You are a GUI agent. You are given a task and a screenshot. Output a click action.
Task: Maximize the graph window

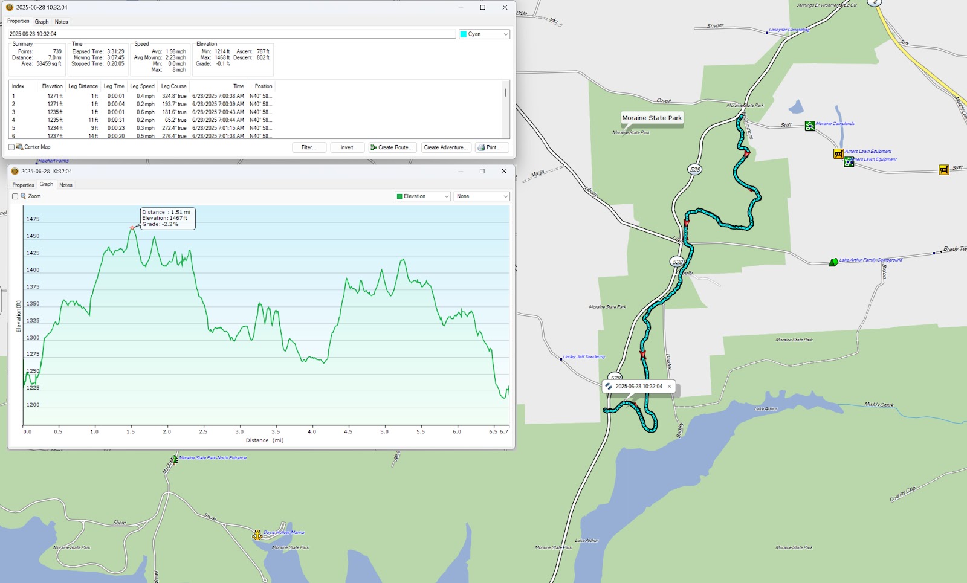point(482,171)
